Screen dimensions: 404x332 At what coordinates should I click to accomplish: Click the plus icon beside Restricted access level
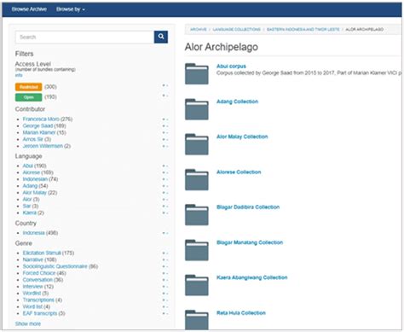164,85
